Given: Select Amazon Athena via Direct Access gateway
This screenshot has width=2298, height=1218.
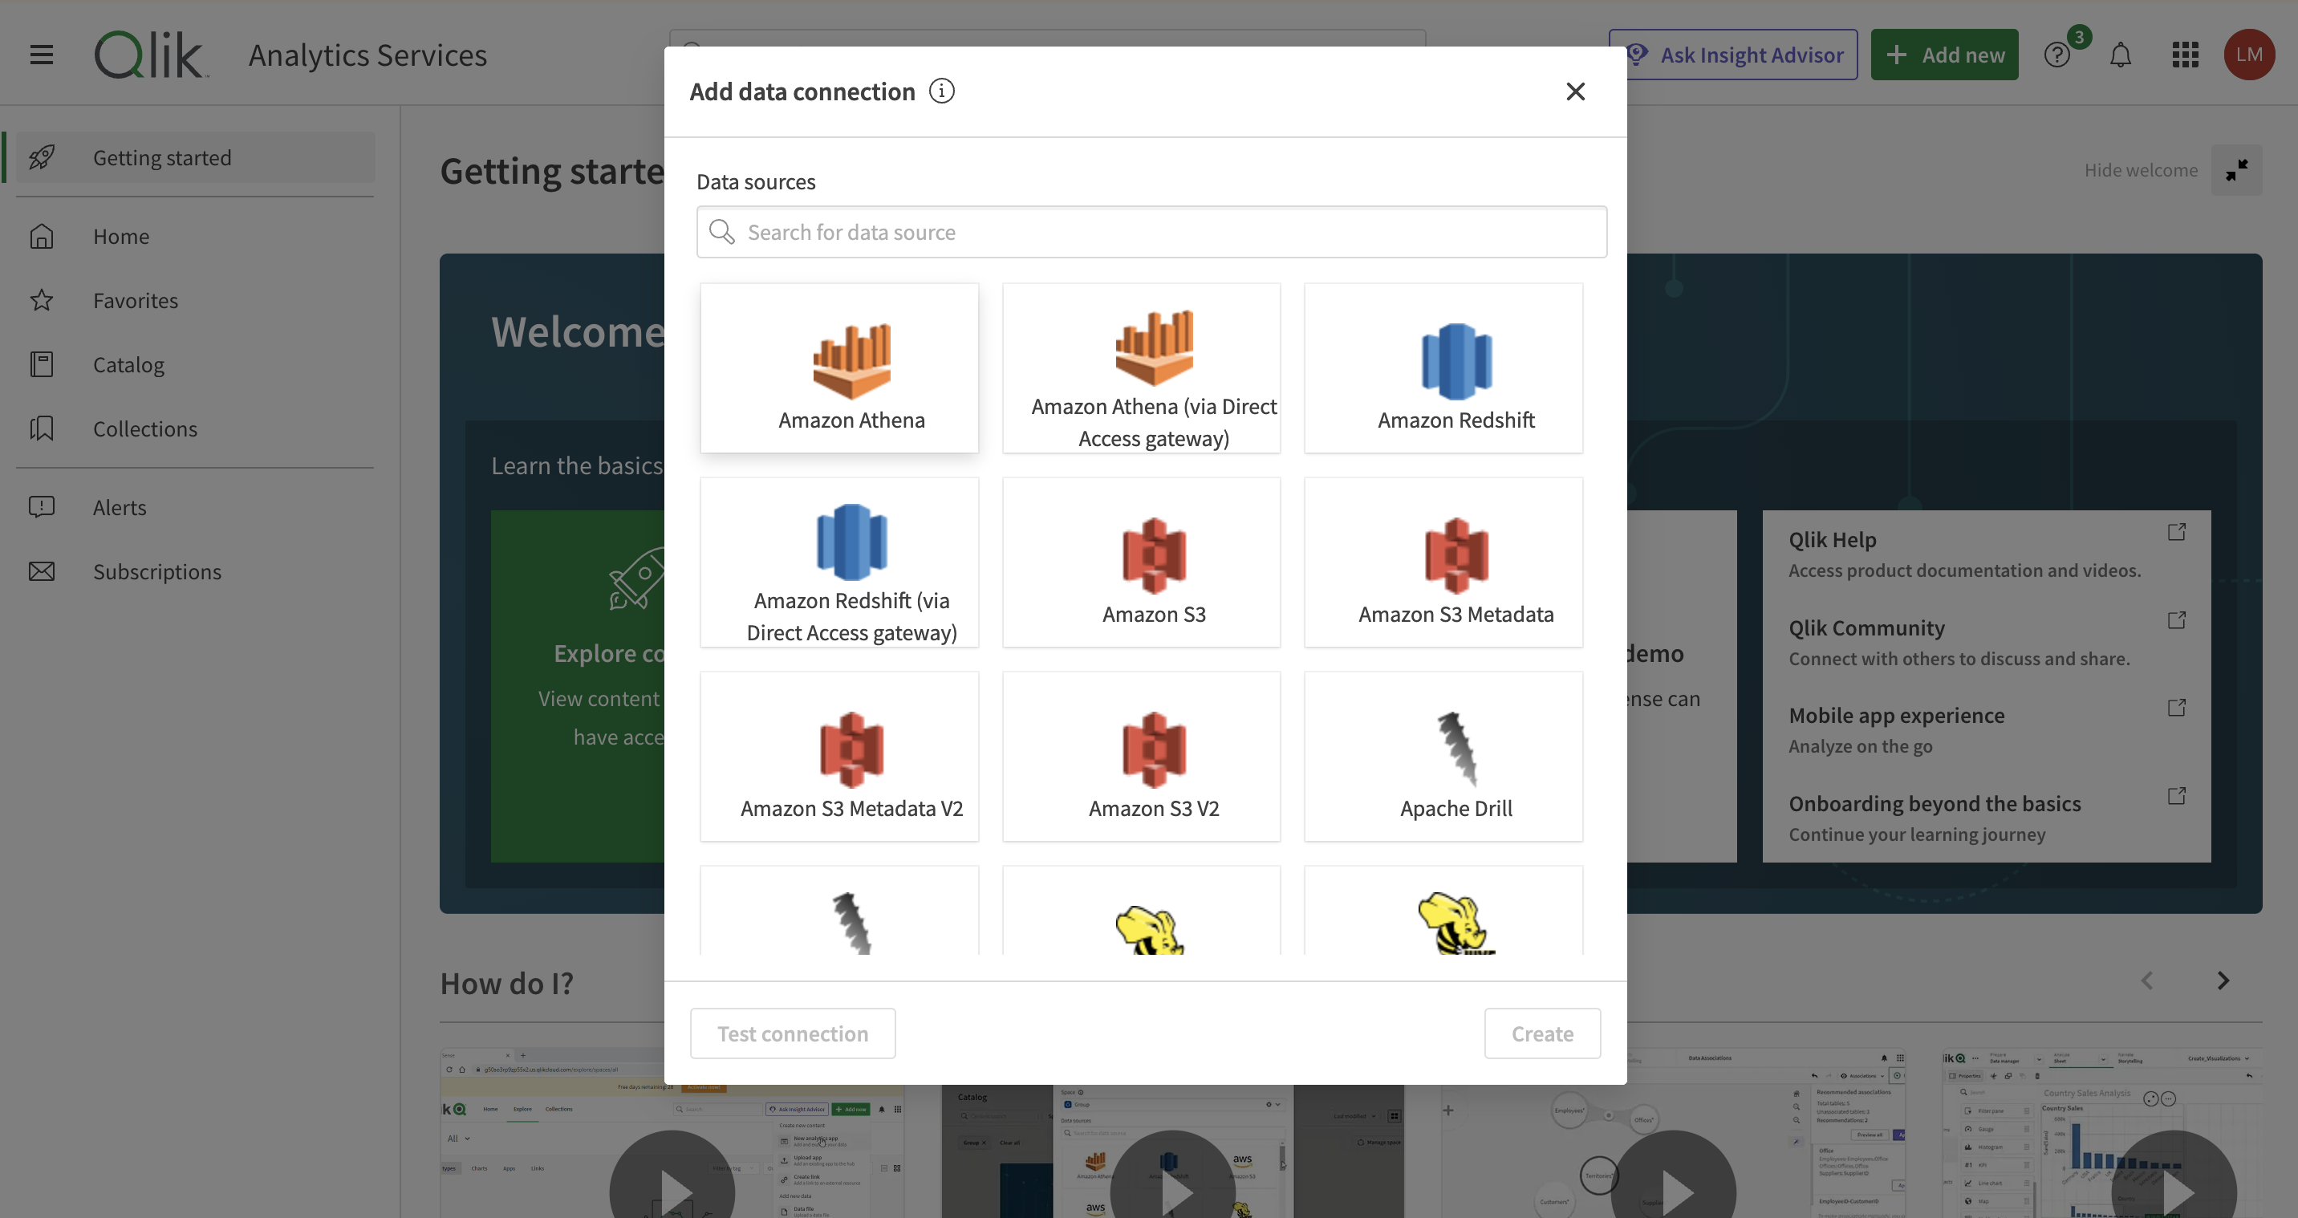Looking at the screenshot, I should click(x=1142, y=367).
